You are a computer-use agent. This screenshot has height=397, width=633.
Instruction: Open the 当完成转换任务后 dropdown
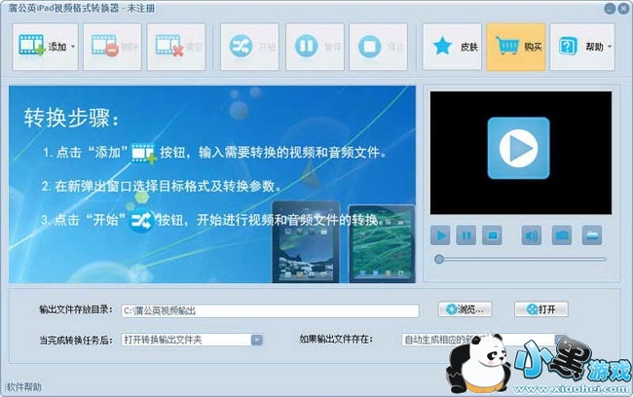pos(192,341)
